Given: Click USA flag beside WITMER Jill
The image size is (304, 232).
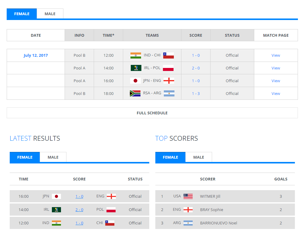Looking at the screenshot, I should coord(188,196).
